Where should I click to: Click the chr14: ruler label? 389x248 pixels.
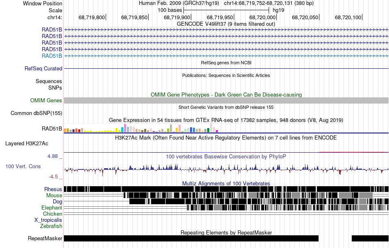tap(54, 17)
